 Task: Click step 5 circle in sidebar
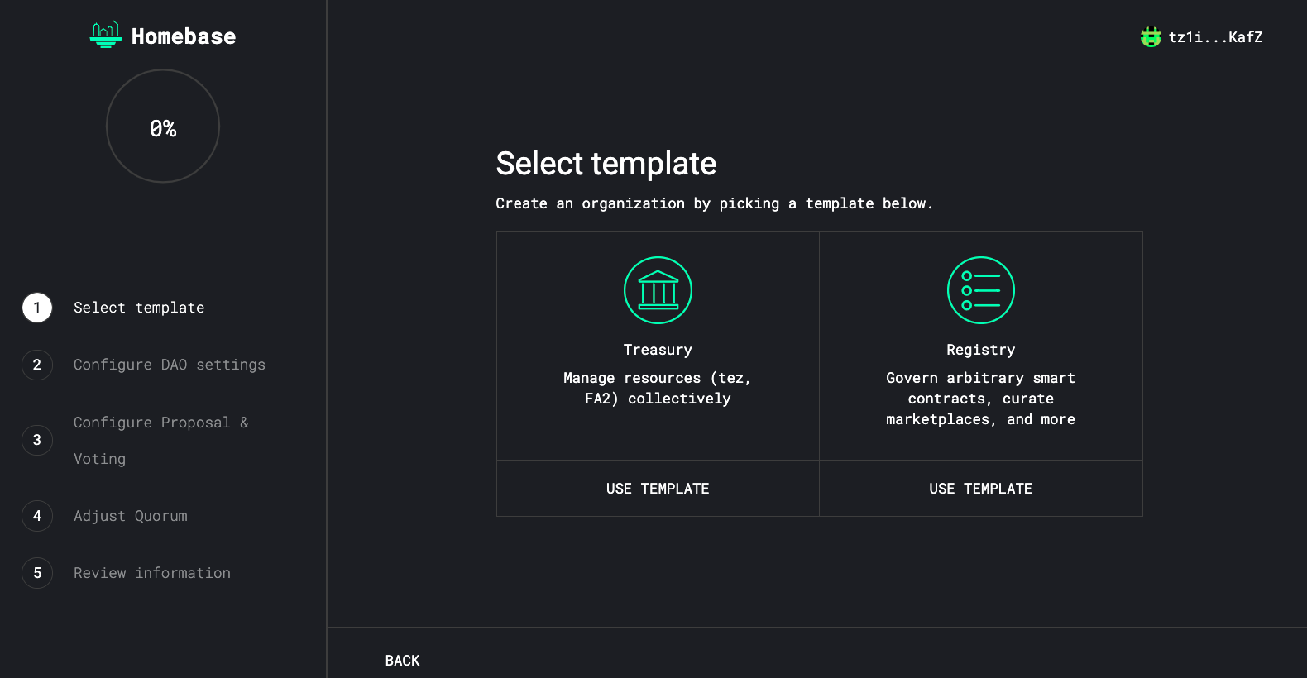pos(37,573)
